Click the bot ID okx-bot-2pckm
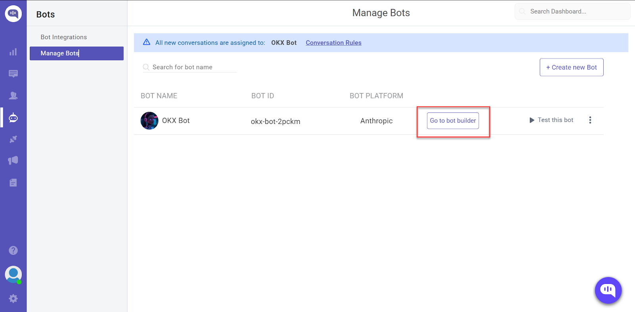 275,122
